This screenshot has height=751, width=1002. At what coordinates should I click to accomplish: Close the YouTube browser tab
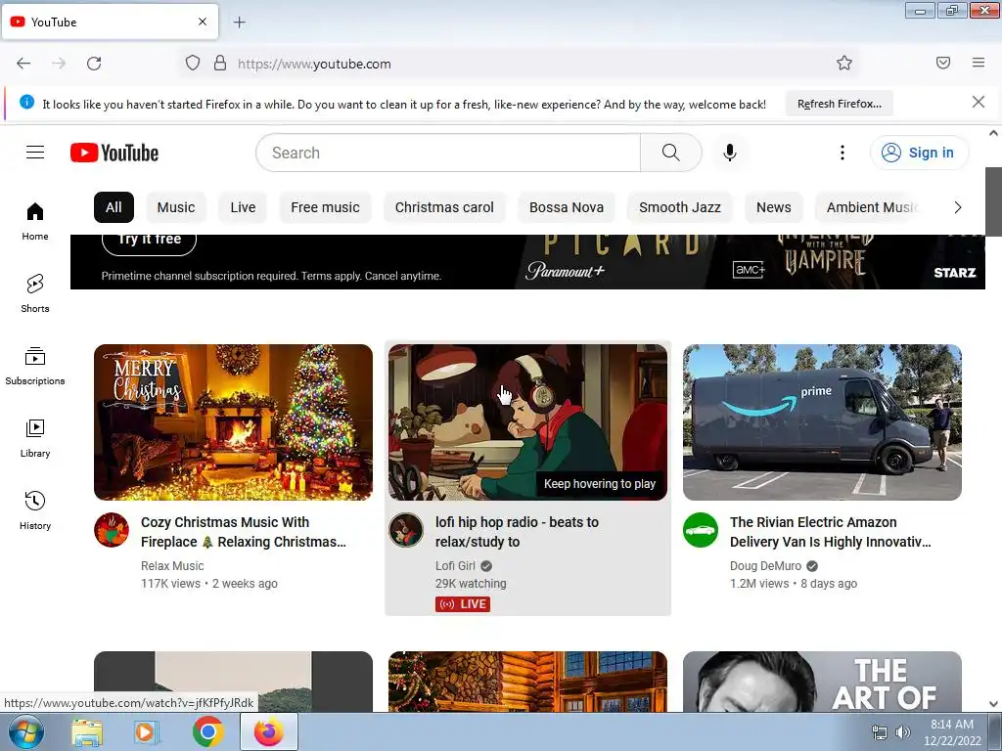click(203, 22)
